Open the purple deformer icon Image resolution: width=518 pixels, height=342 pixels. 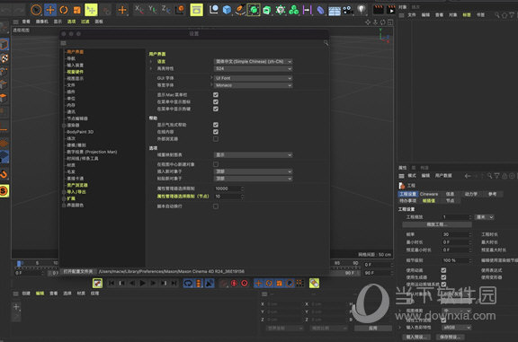pyautogui.click(x=320, y=10)
